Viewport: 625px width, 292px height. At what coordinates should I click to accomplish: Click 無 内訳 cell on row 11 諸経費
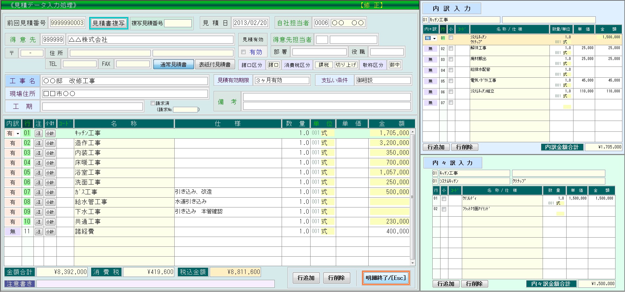(12, 232)
